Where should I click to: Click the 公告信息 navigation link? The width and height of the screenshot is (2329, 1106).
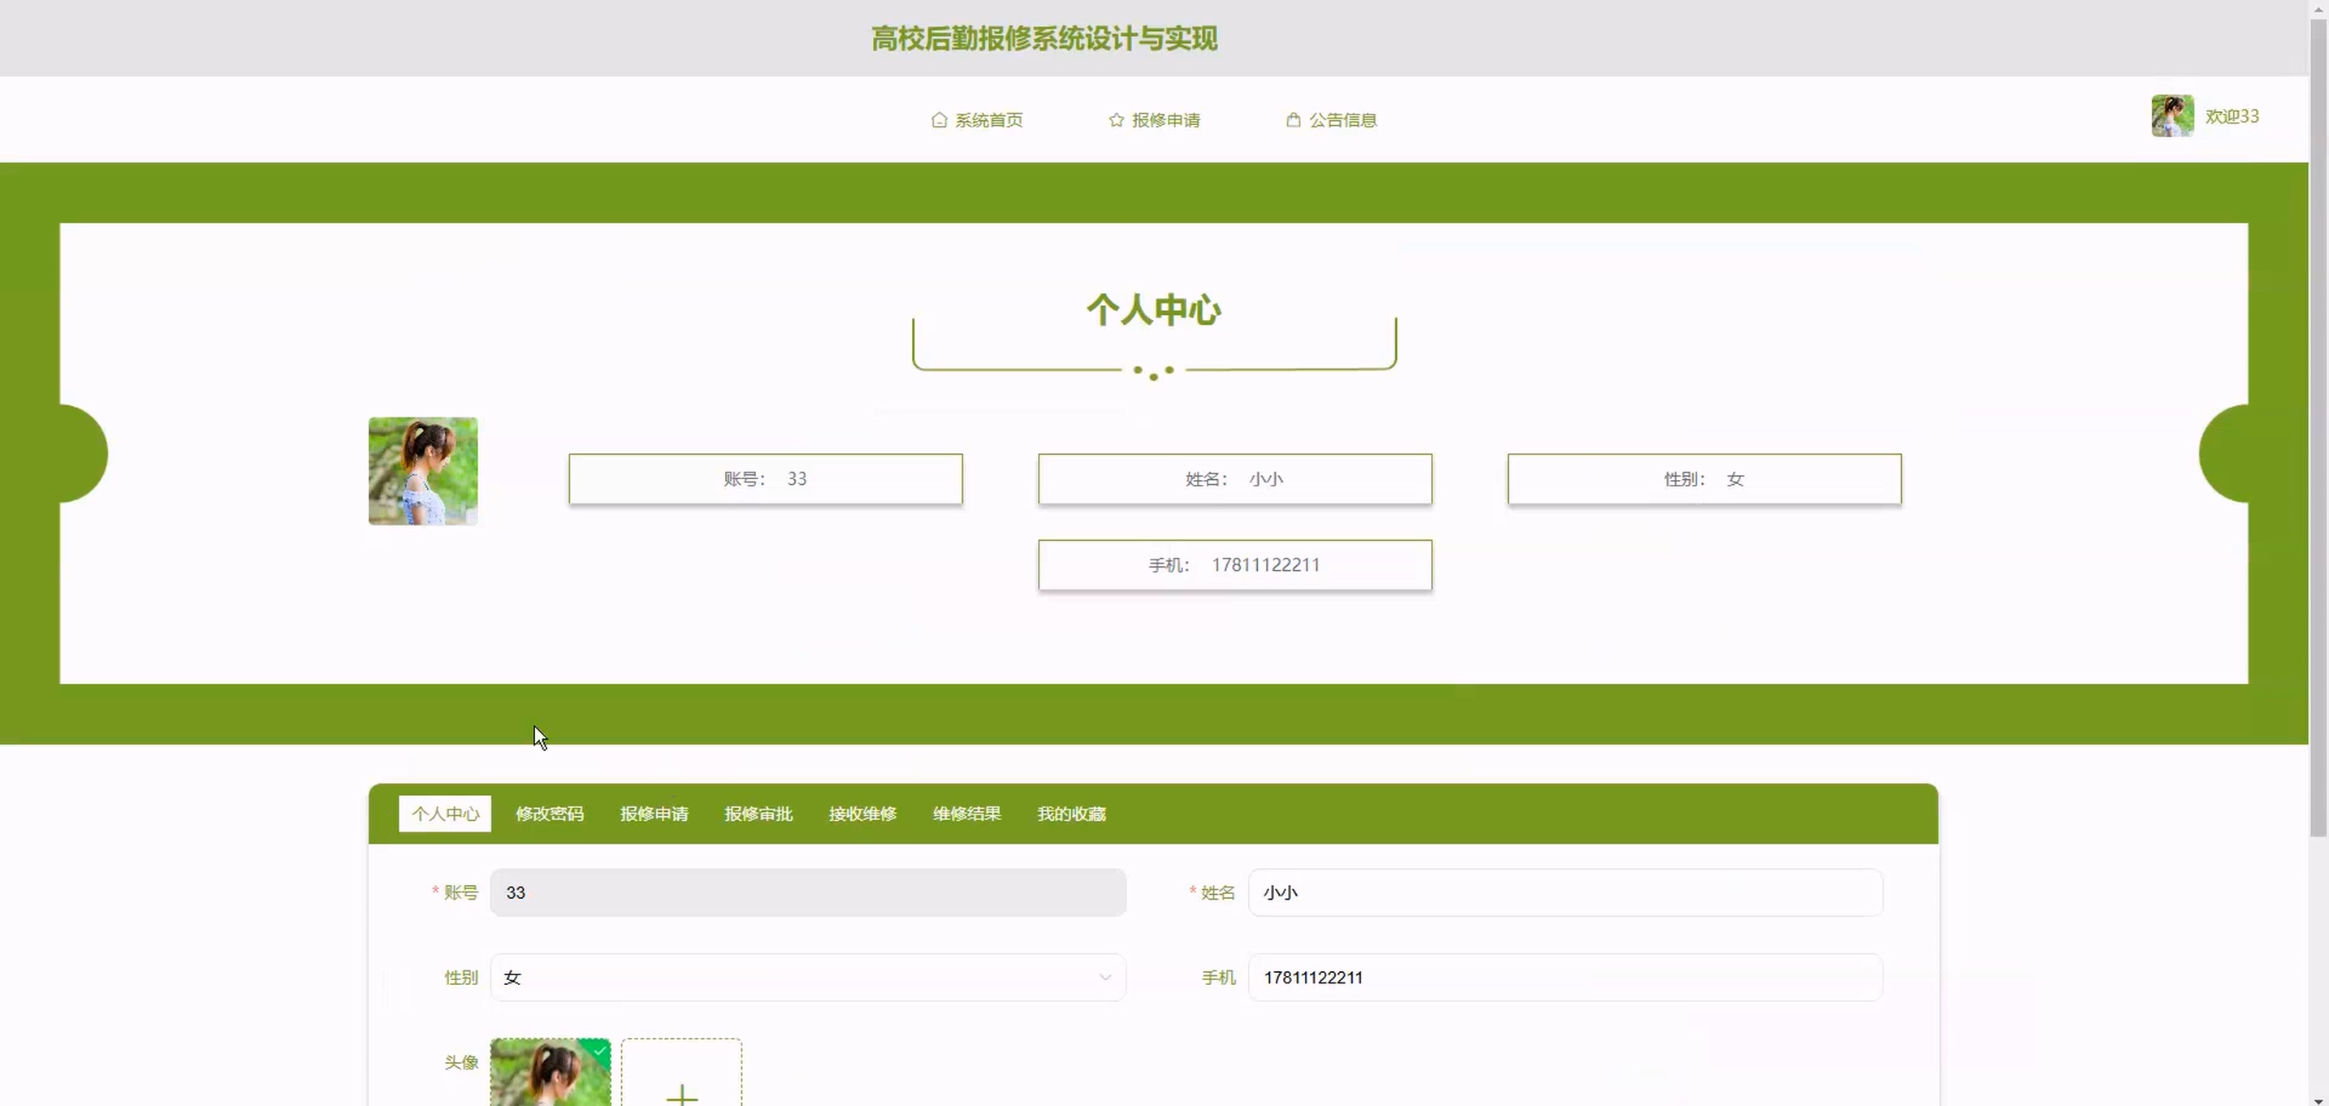[x=1342, y=119]
